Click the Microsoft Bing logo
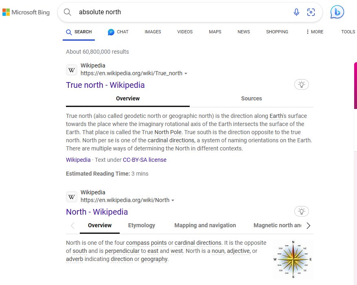This screenshot has width=357, height=285. [26, 12]
